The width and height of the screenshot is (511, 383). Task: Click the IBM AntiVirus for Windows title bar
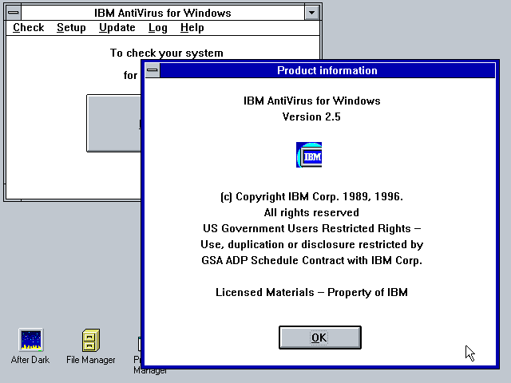pyautogui.click(x=163, y=13)
